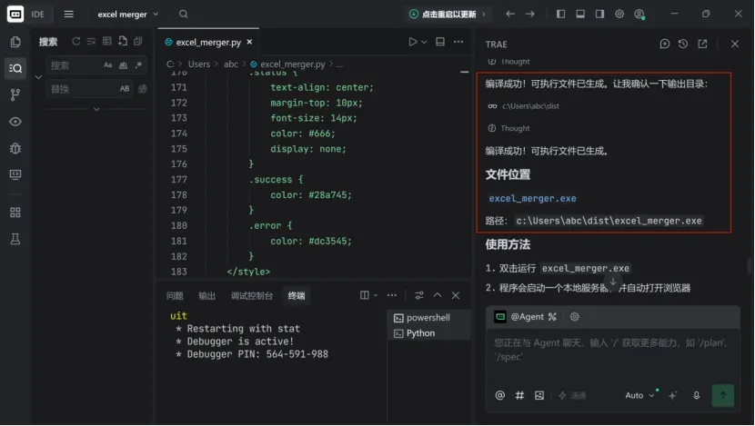Open the @Agent selector chip

pyautogui.click(x=526, y=317)
